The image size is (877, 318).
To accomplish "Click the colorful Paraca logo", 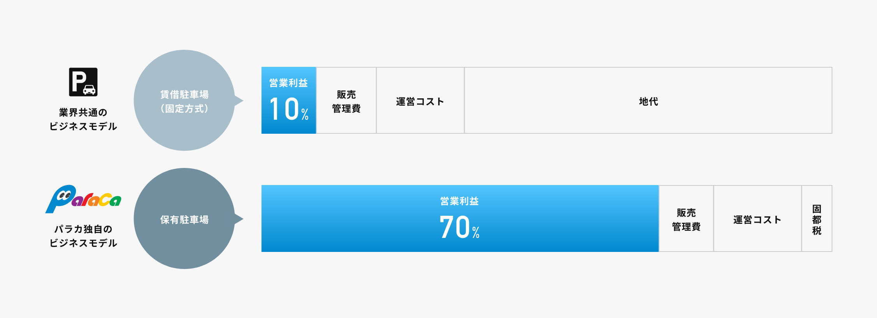I will click(83, 199).
